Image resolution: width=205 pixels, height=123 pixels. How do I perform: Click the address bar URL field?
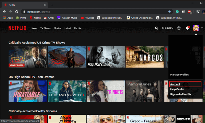(97, 12)
